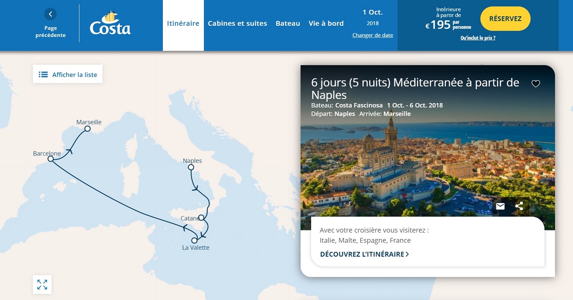
Task: Select the Barcelone port marker
Action: click(51, 159)
